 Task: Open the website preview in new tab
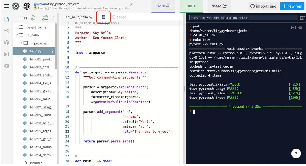(x=302, y=18)
